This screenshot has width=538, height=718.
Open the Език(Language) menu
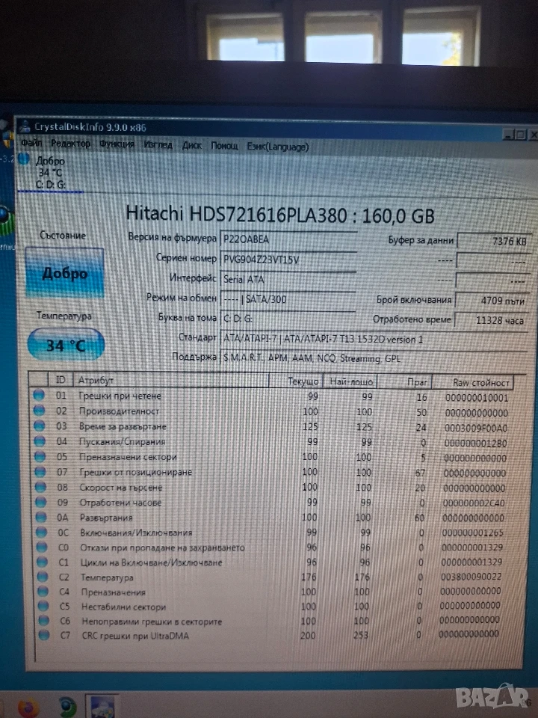278,147
